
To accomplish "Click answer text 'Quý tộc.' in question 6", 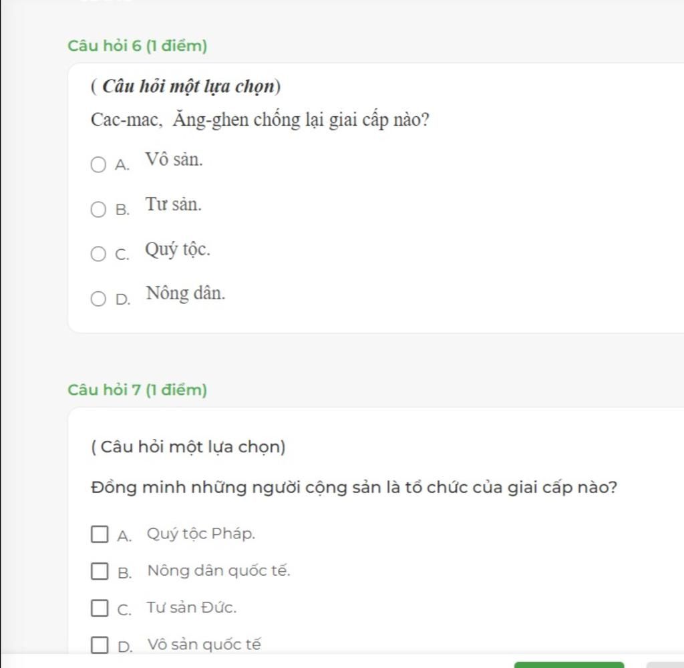I will point(178,250).
